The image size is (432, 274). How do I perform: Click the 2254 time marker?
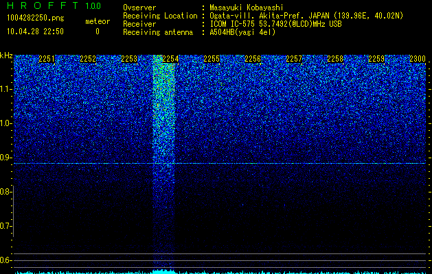tap(170, 59)
